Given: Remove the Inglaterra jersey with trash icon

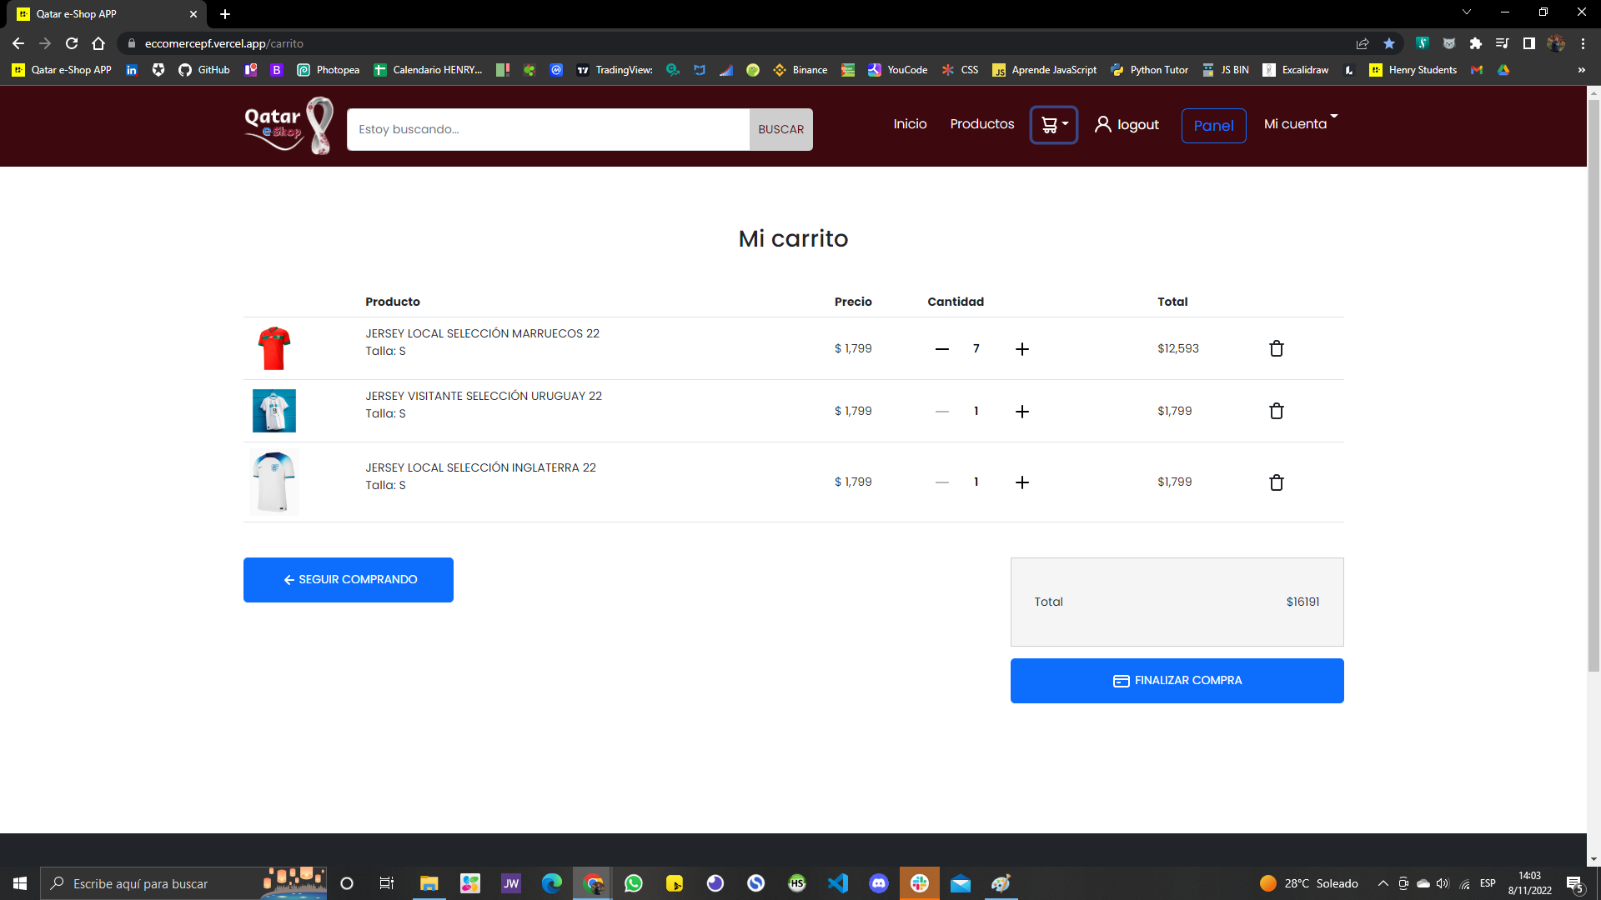Looking at the screenshot, I should coord(1276,482).
